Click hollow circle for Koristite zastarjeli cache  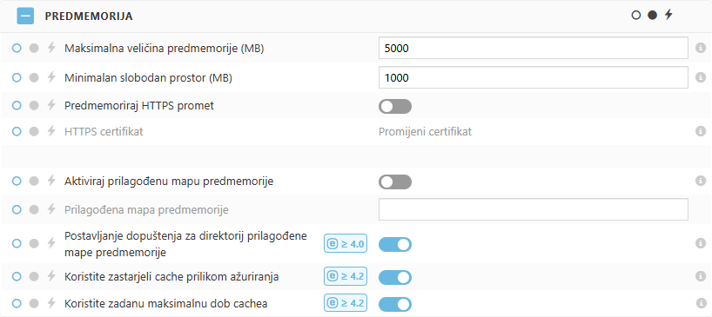point(17,276)
